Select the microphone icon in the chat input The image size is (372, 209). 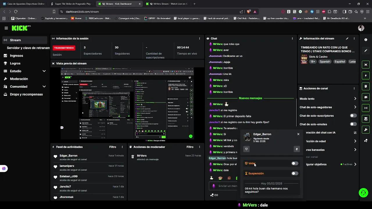click(214, 186)
